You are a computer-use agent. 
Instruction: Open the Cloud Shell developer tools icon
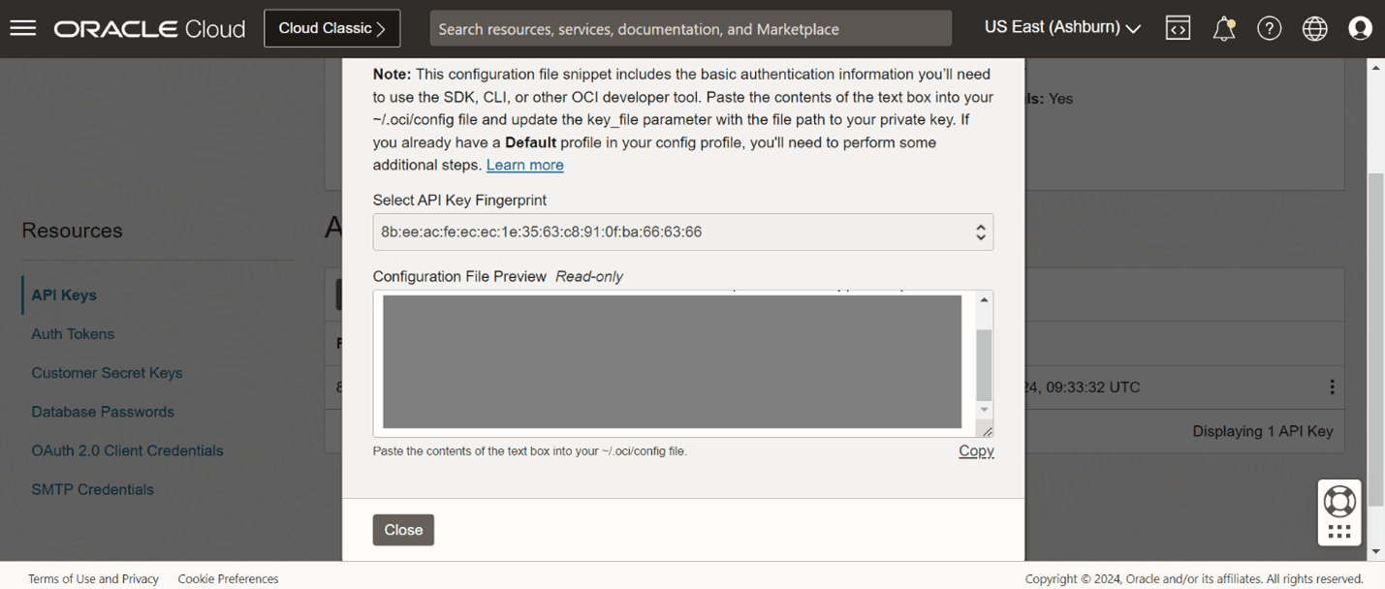1178,28
